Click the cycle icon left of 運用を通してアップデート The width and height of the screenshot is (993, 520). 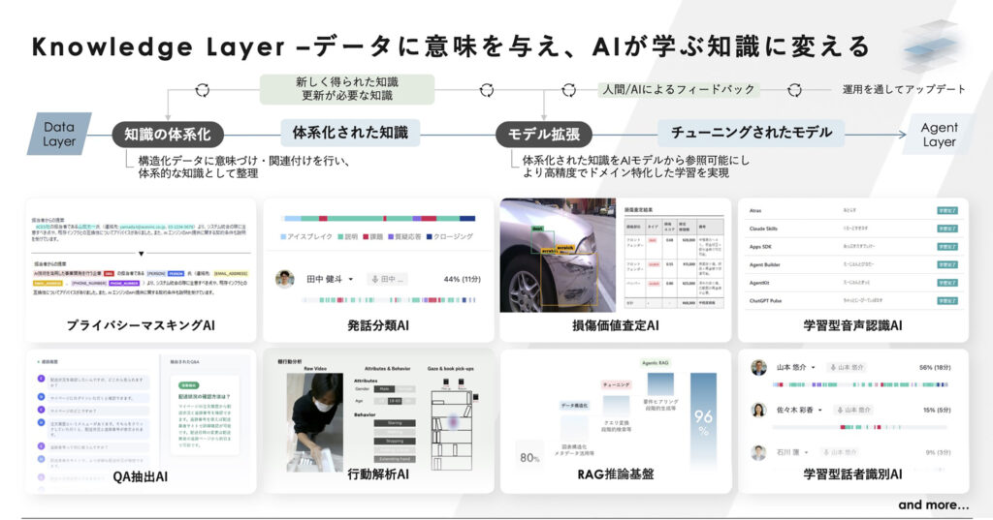point(794,90)
